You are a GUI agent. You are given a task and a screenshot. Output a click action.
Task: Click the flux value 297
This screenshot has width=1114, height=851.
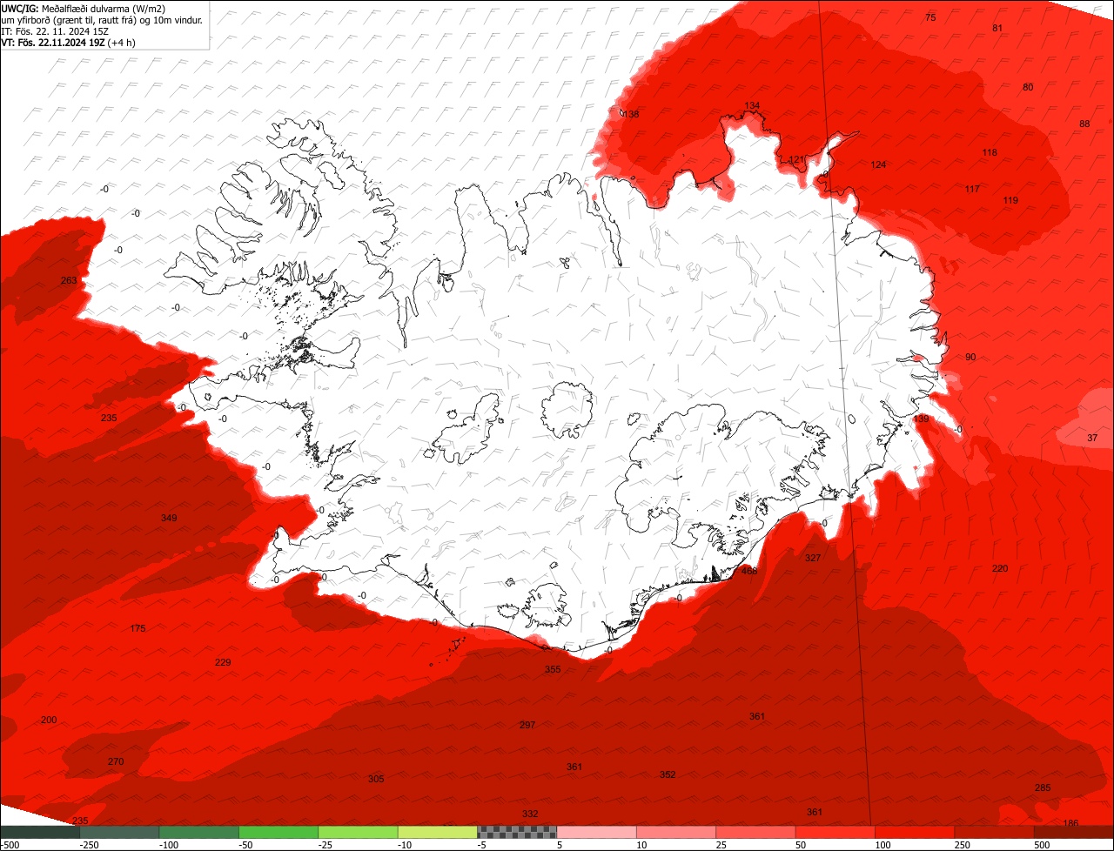click(x=527, y=725)
